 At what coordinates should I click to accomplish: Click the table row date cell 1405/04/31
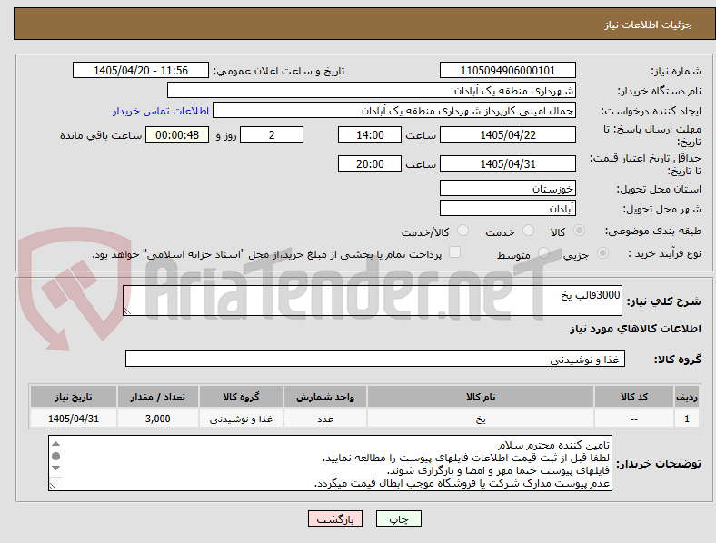coord(74,419)
